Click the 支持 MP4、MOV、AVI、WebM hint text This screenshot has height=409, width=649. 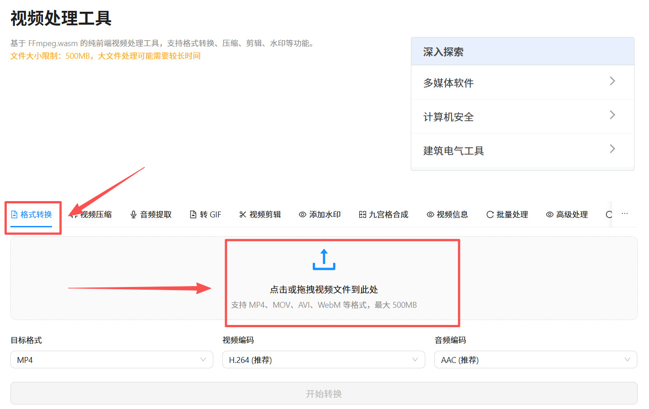(x=324, y=305)
